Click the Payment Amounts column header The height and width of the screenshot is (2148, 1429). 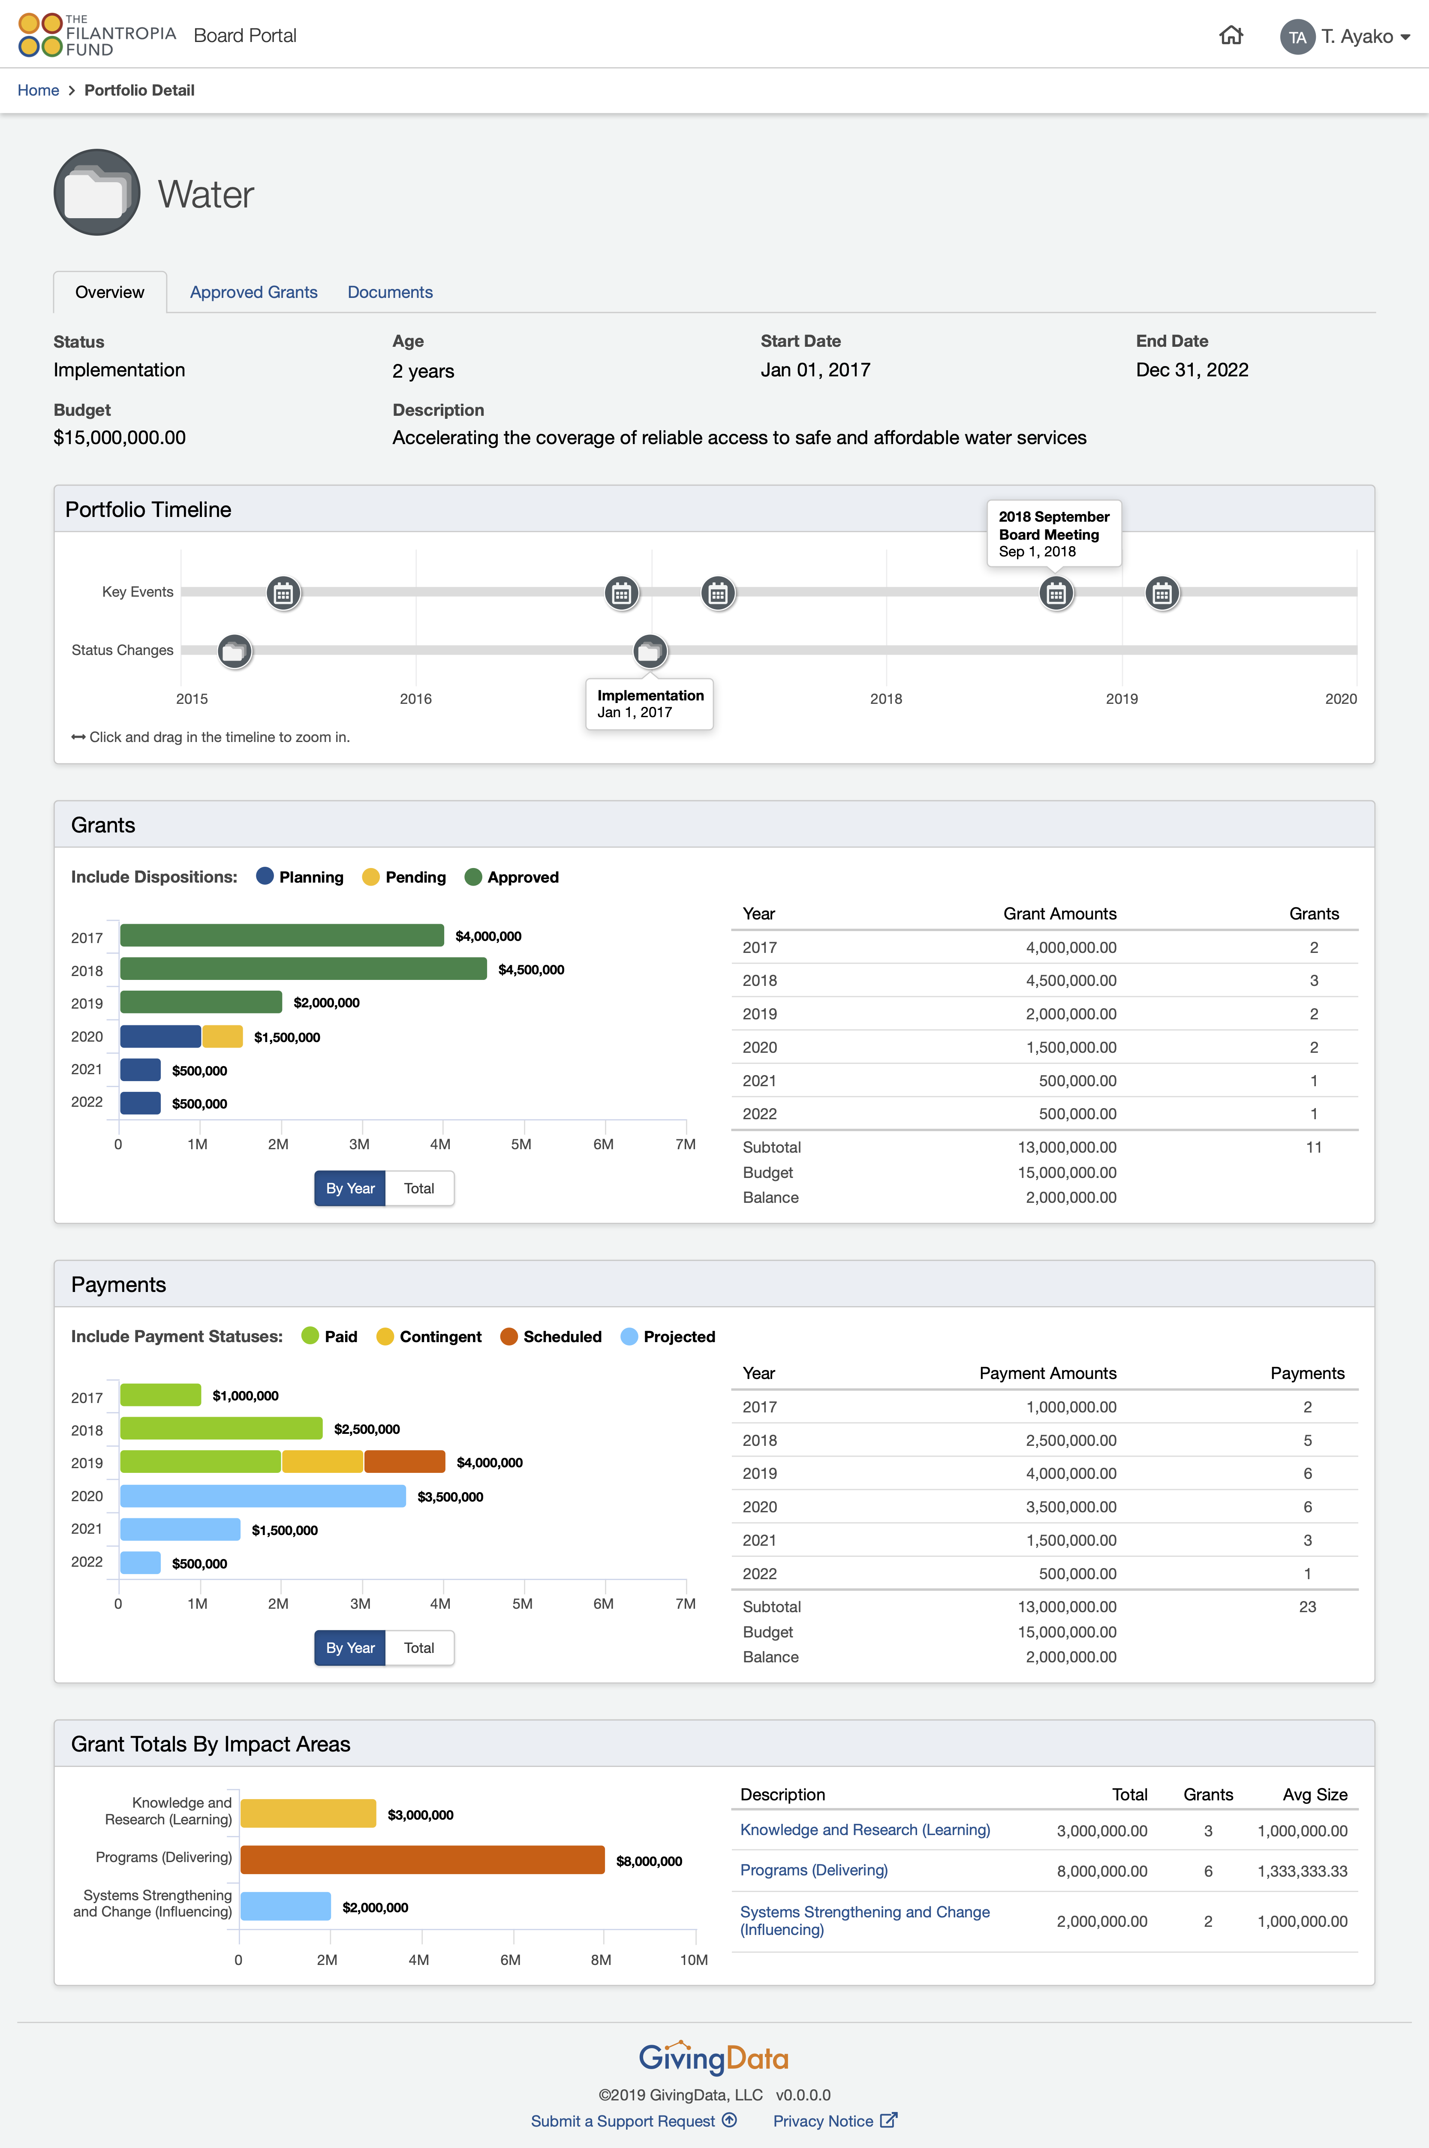[x=1048, y=1373]
